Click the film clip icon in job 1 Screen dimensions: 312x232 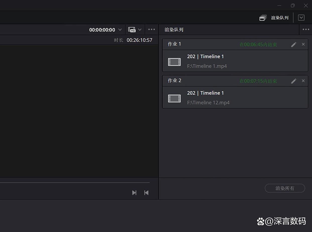point(174,62)
